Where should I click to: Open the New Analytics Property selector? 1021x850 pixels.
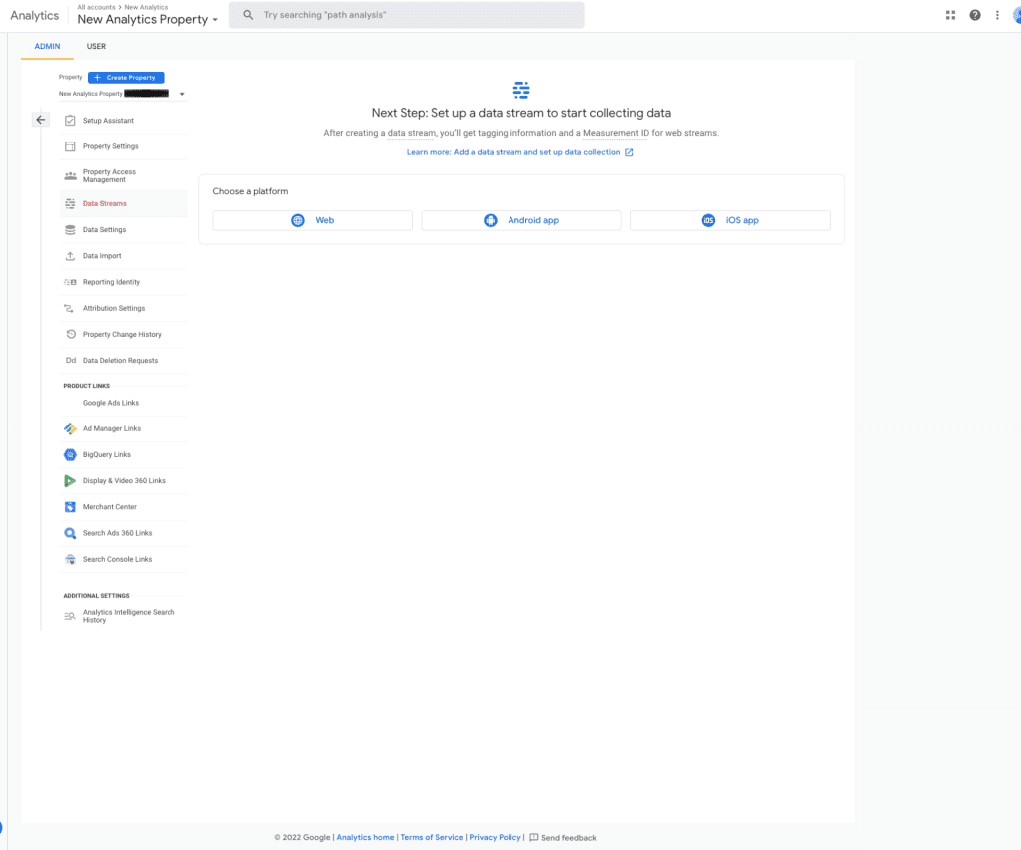point(147,19)
